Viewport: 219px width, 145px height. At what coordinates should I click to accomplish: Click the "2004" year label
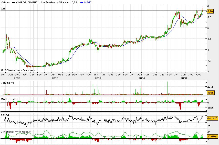pyautogui.click(x=98, y=78)
